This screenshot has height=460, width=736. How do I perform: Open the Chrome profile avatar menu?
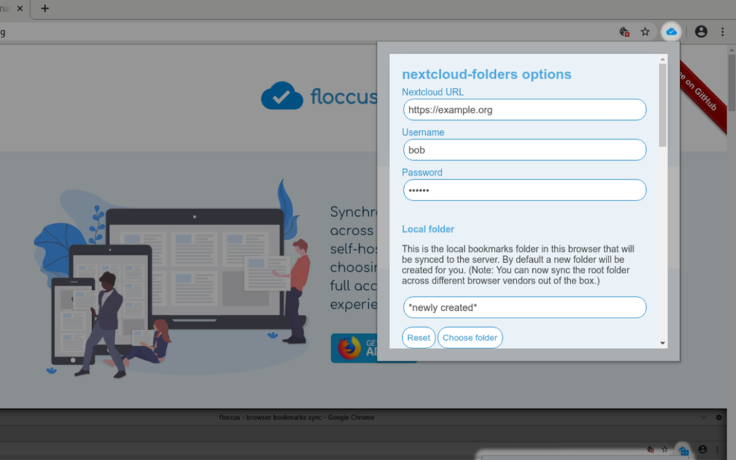pos(701,31)
